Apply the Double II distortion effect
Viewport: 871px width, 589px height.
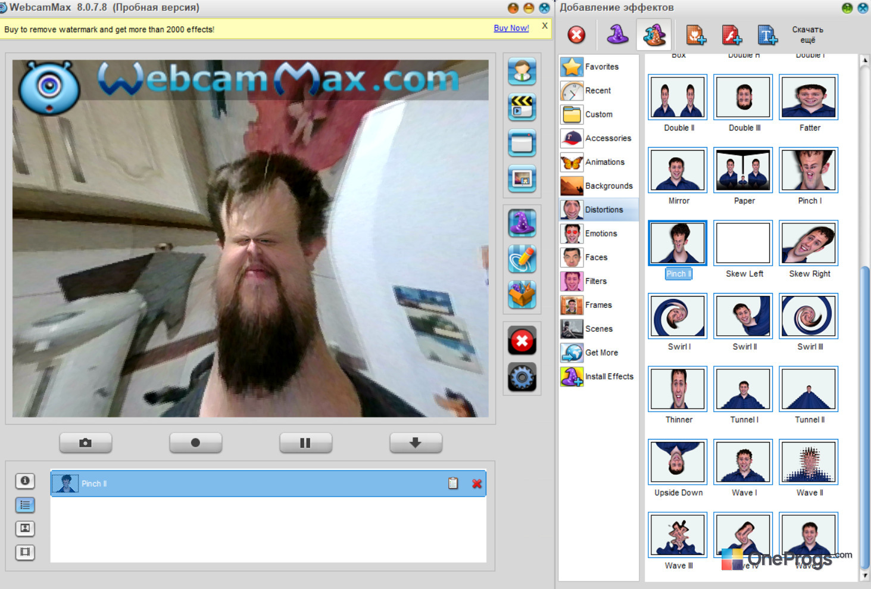pyautogui.click(x=678, y=96)
